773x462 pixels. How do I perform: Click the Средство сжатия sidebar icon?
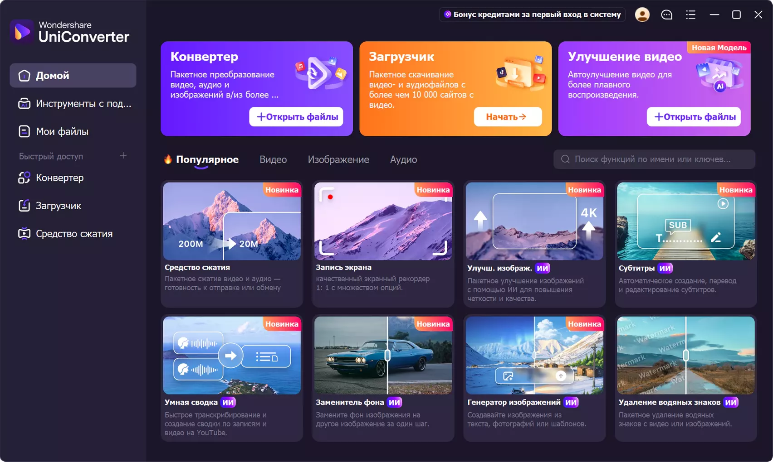coord(24,234)
